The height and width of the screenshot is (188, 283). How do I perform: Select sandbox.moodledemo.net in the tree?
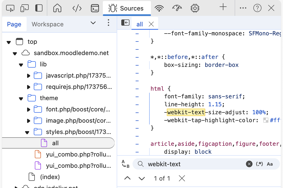tap(71, 53)
